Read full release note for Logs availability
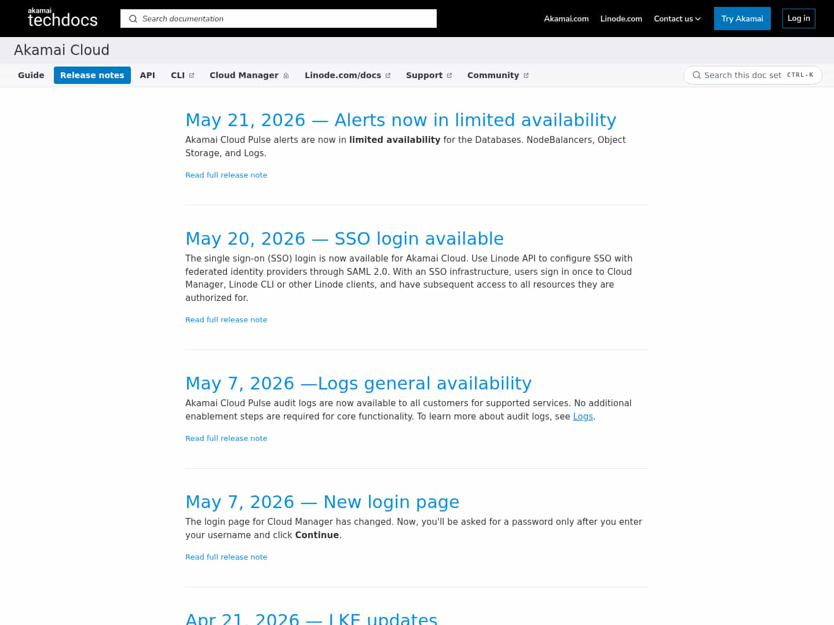Image resolution: width=834 pixels, height=625 pixels. point(226,438)
